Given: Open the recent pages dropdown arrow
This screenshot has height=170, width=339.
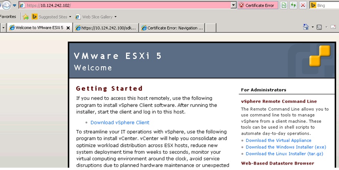Looking at the screenshot, I should (15, 5).
